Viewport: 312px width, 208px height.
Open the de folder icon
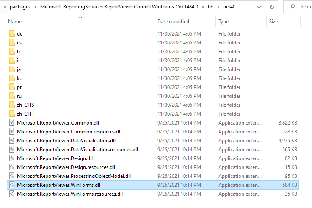12,33
